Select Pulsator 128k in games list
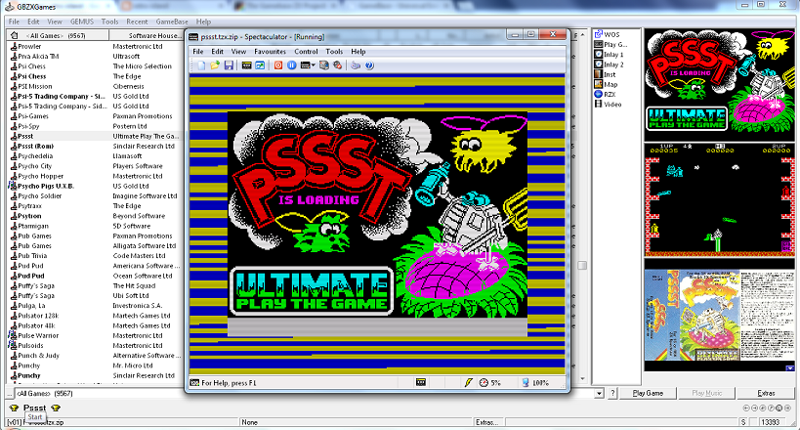The width and height of the screenshot is (800, 430). [x=96, y=316]
